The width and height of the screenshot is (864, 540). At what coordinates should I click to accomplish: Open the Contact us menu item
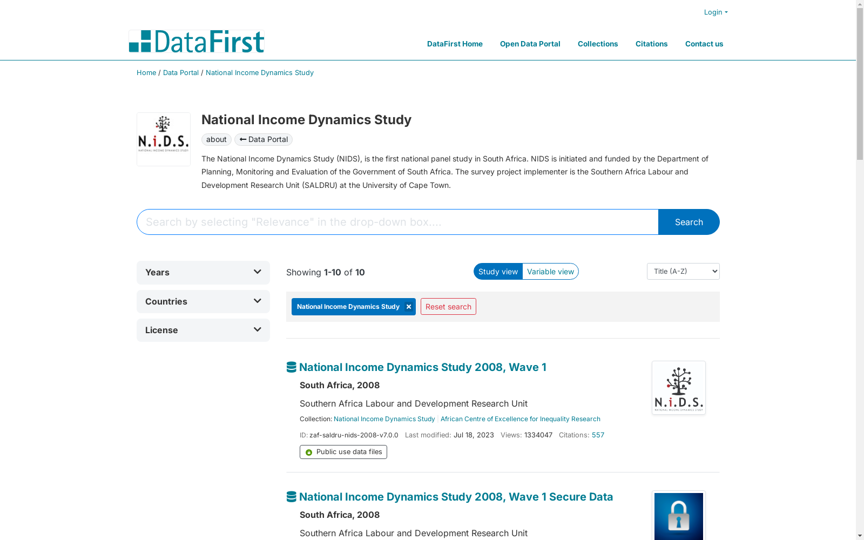pyautogui.click(x=704, y=44)
